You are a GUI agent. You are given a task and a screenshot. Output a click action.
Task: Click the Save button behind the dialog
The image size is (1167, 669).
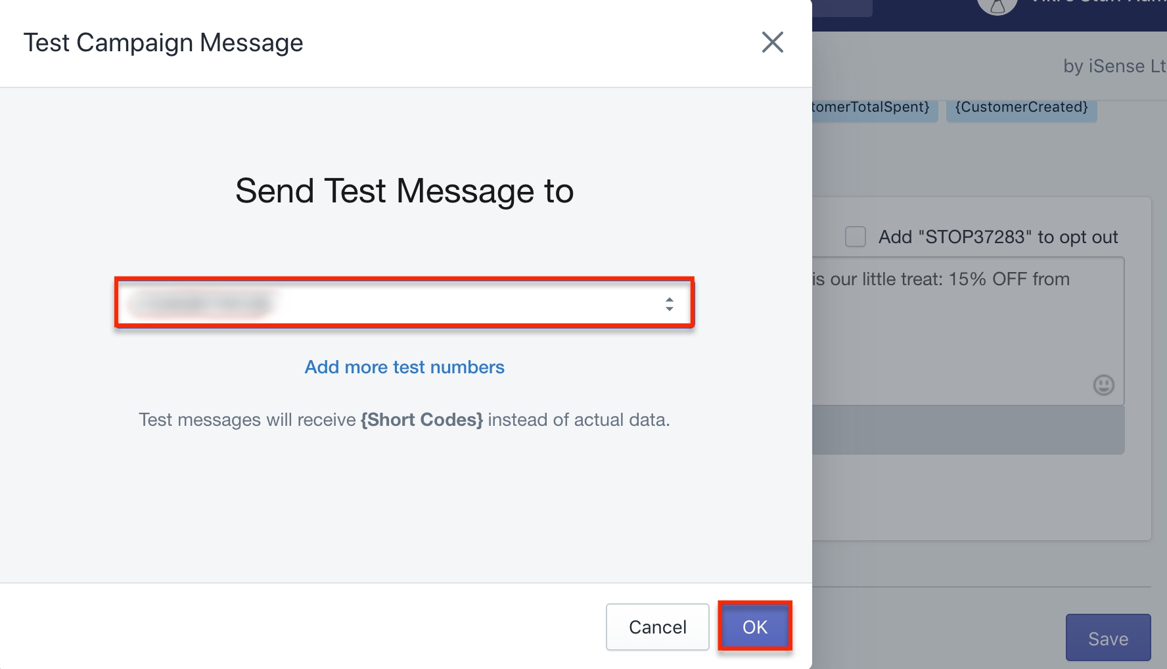tap(1108, 638)
